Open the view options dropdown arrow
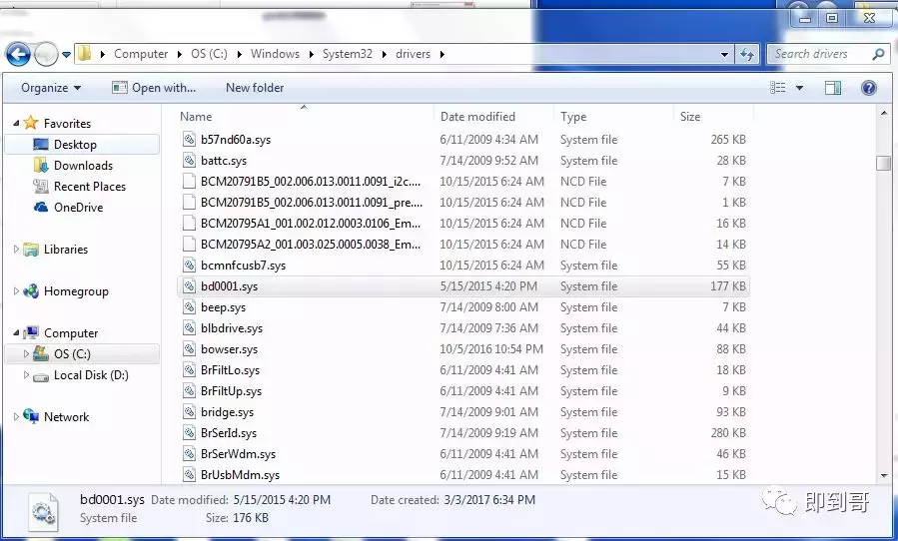898x541 pixels. (799, 88)
